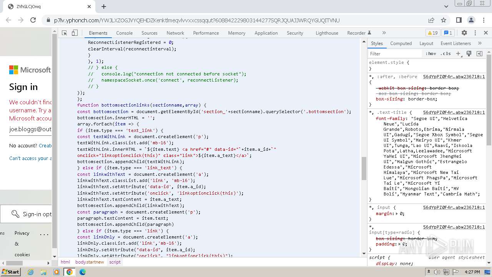The height and width of the screenshot is (277, 492).
Task: Select the script breadcrumb
Action: [115, 262]
